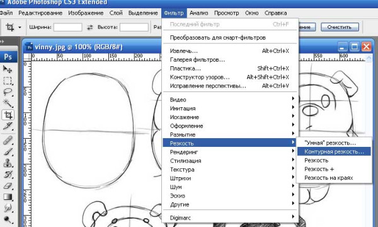The image size is (378, 227).
Task: Expand the Эскиз submenu
Action: [231, 195]
